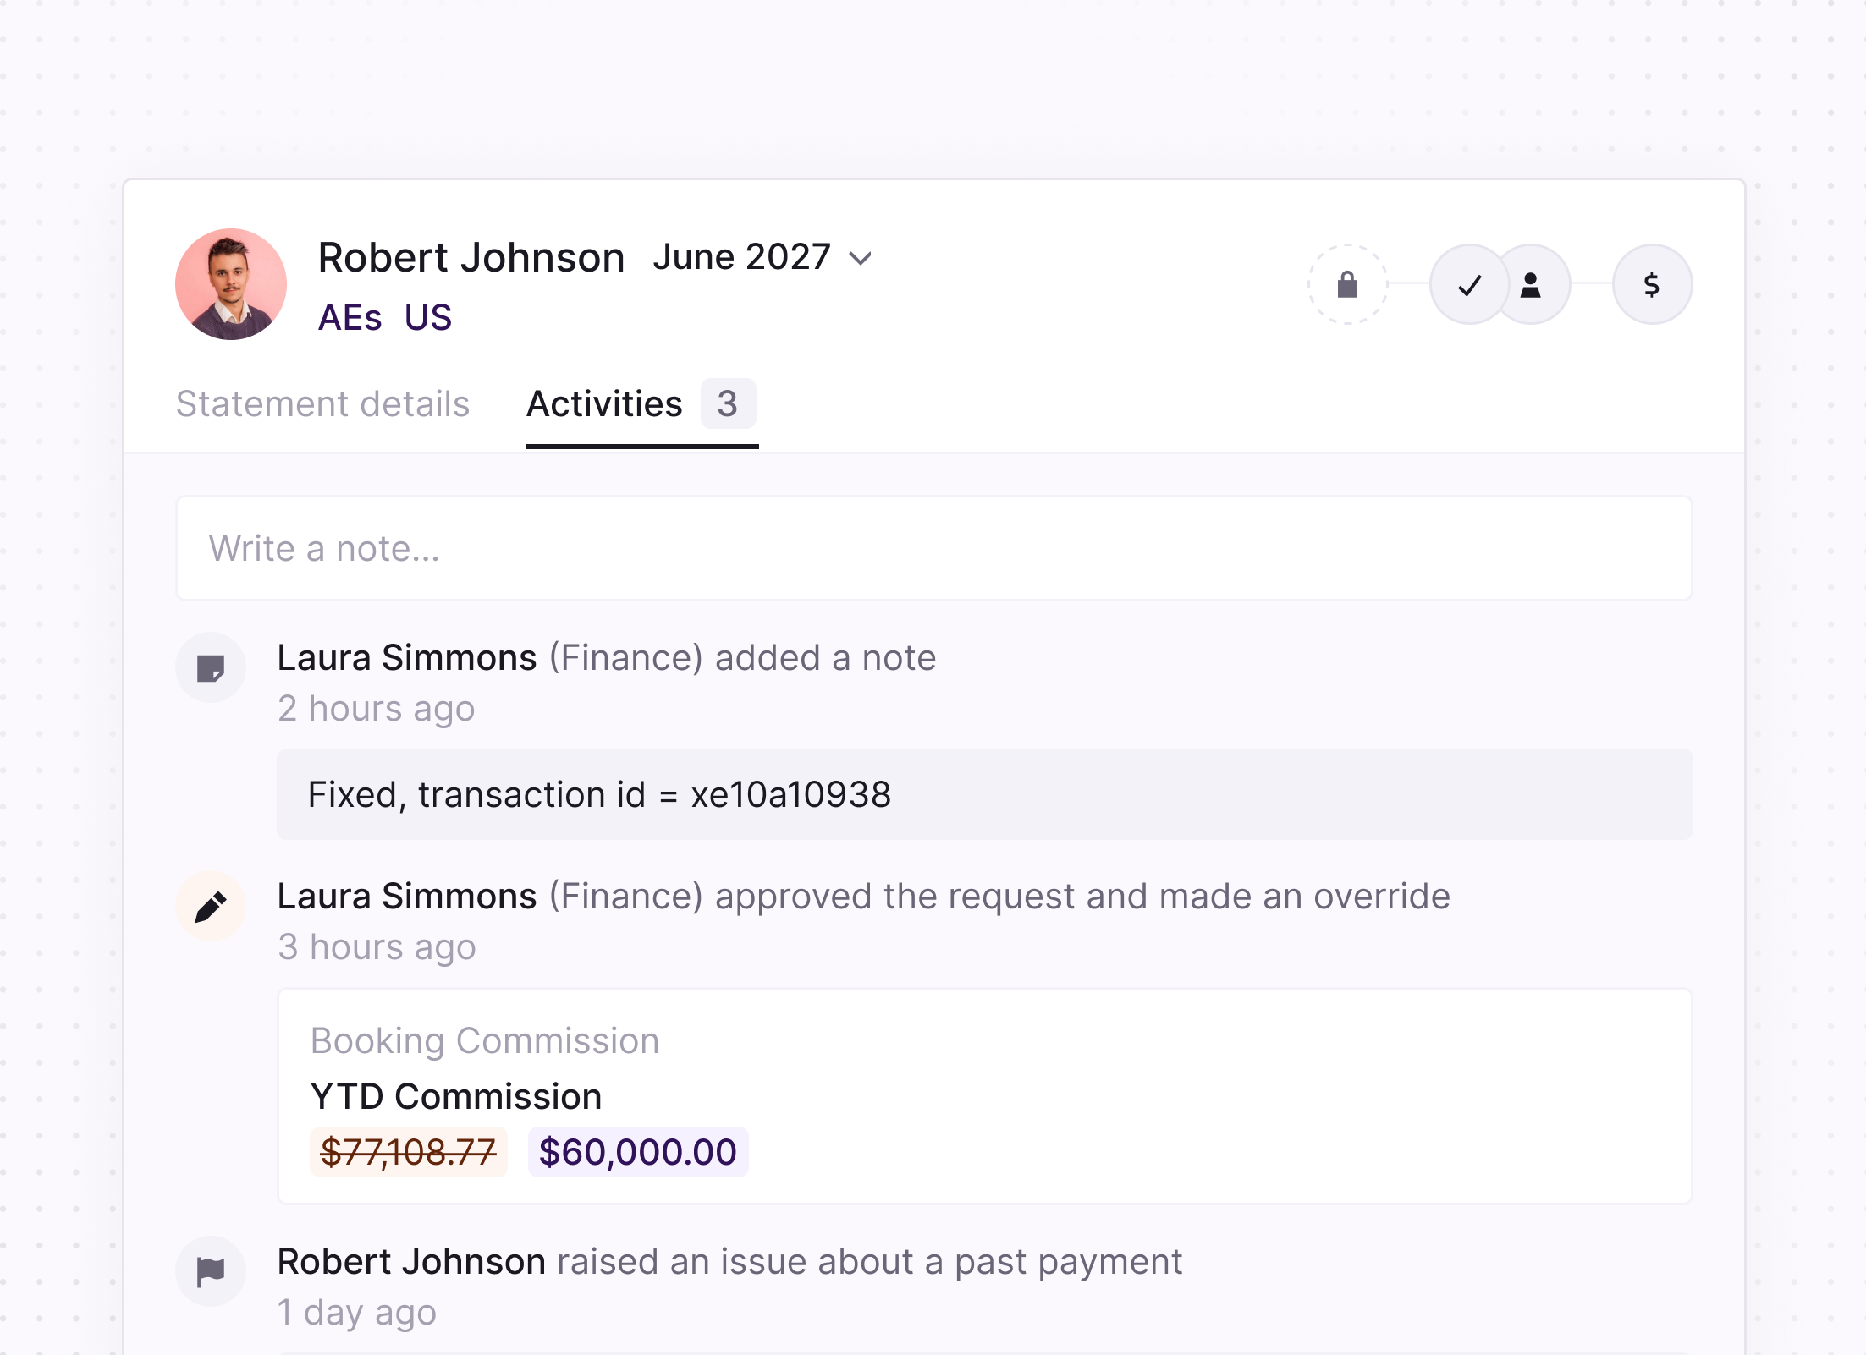
Task: Click the '2 hours ago' timestamp
Action: pos(377,709)
